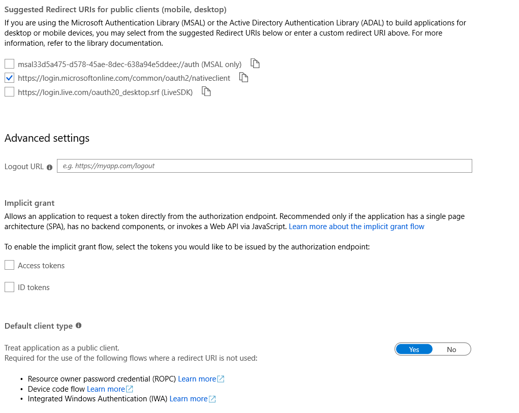Viewport: 519px width, 413px height.
Task: Open the implicit grant flow documentation
Action: click(x=356, y=226)
